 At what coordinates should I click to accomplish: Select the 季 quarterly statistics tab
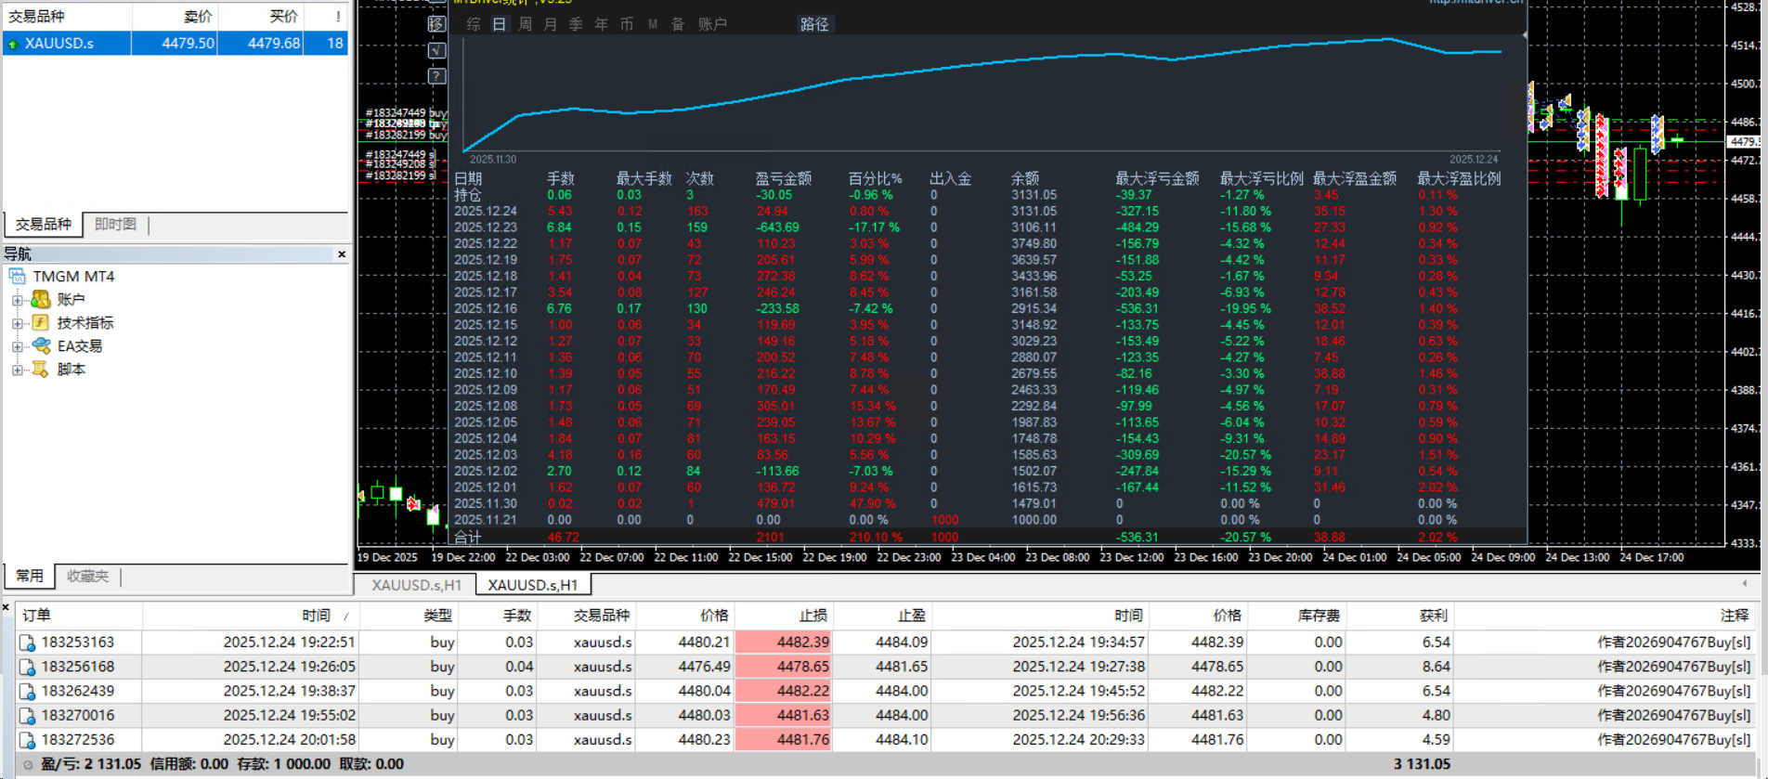pyautogui.click(x=576, y=24)
